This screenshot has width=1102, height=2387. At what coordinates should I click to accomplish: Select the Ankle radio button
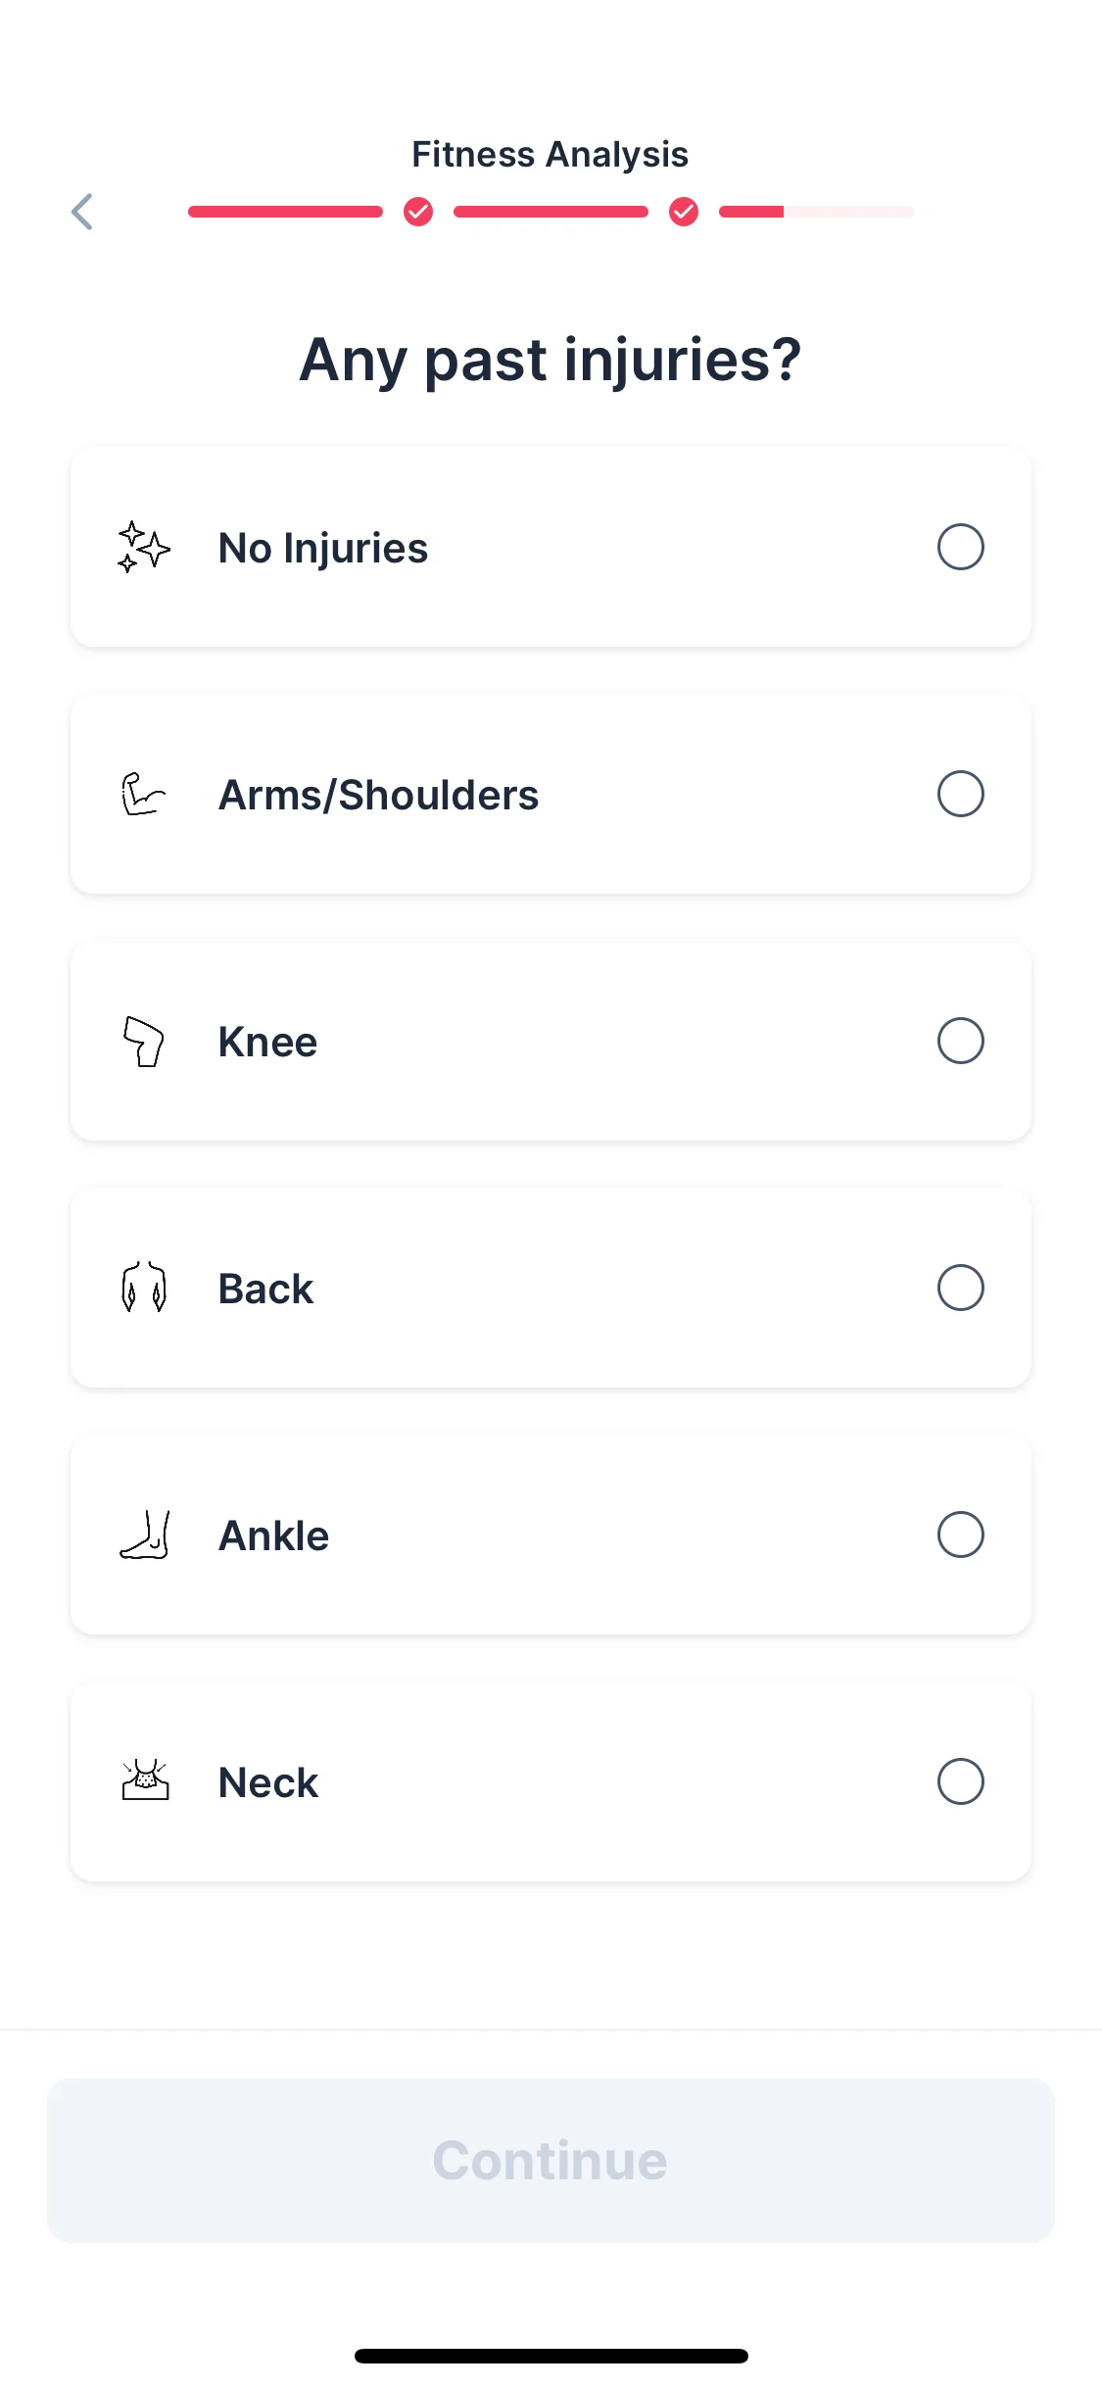(960, 1534)
